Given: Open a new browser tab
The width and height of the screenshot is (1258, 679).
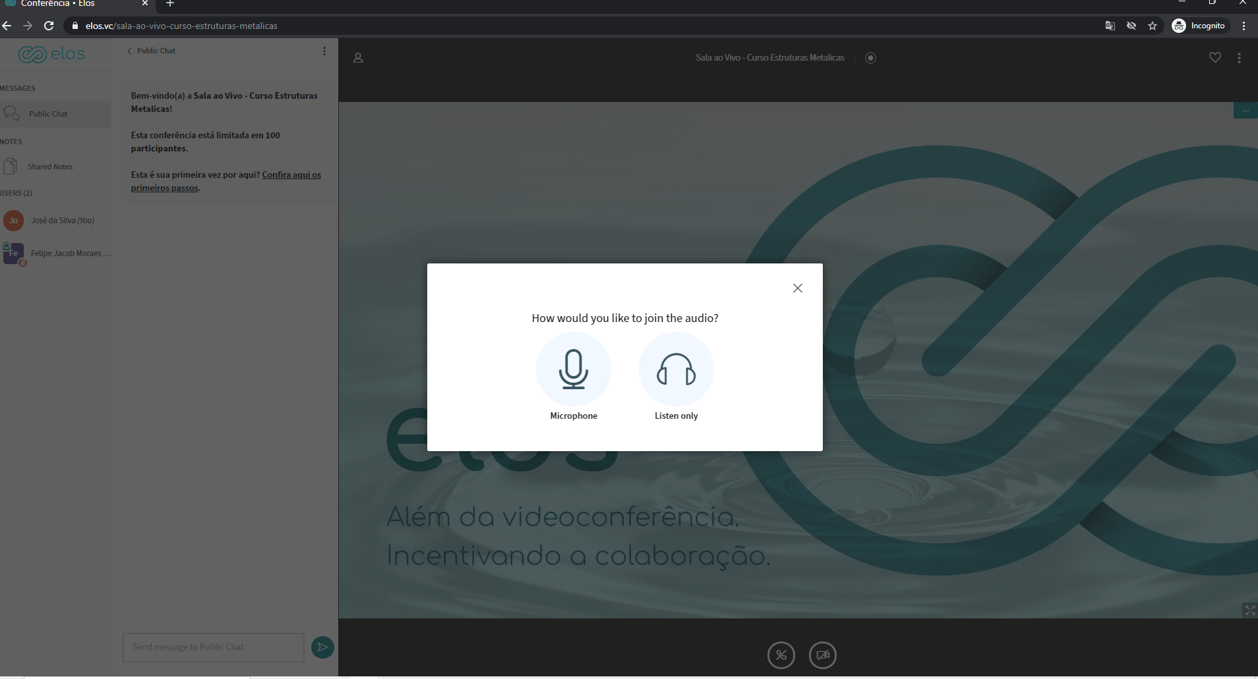Looking at the screenshot, I should pyautogui.click(x=170, y=4).
